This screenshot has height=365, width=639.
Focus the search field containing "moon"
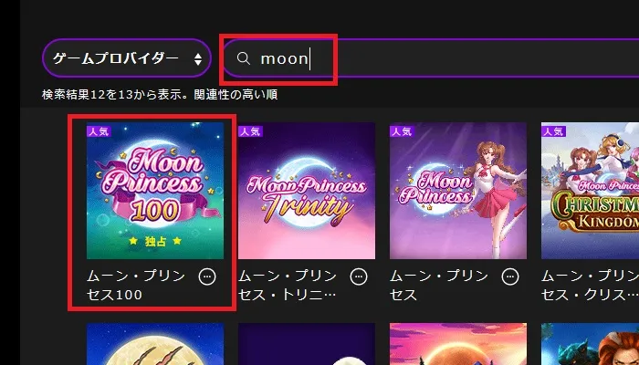[x=431, y=58]
